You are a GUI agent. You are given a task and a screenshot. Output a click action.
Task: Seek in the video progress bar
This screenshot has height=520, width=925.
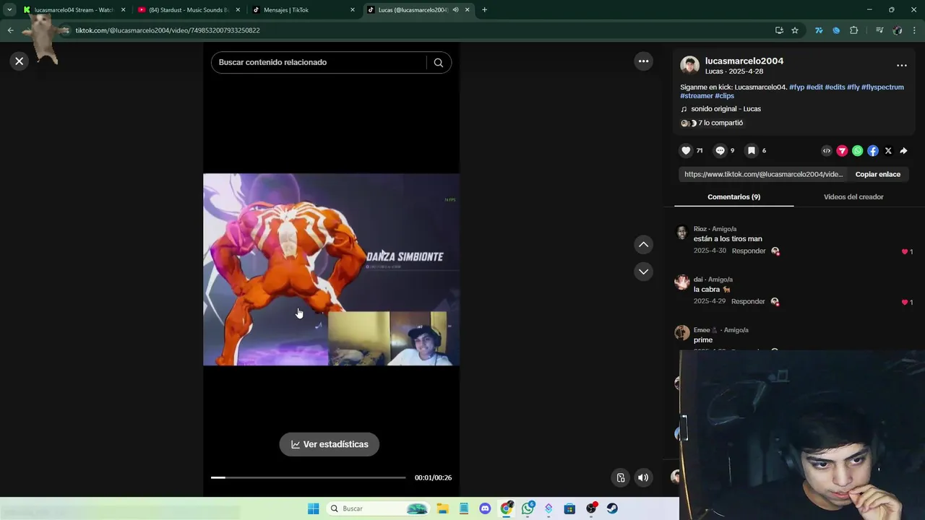[x=308, y=477]
